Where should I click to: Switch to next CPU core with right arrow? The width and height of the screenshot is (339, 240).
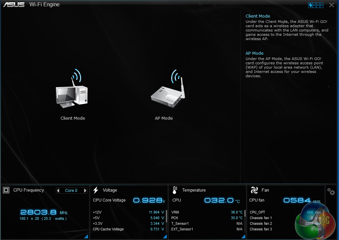coord(85,190)
